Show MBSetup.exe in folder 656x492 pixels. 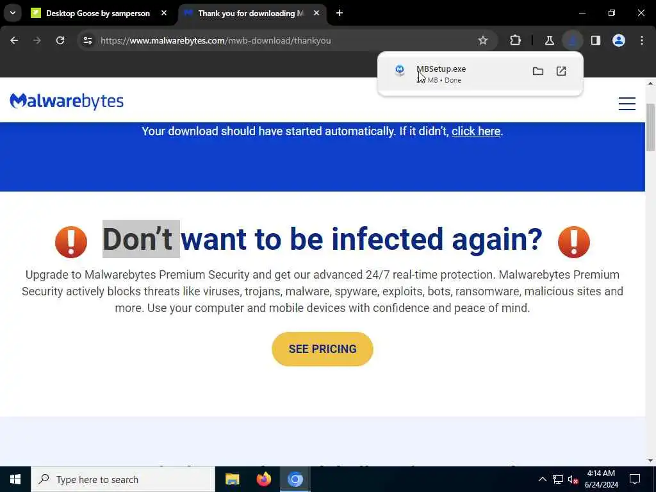point(538,71)
